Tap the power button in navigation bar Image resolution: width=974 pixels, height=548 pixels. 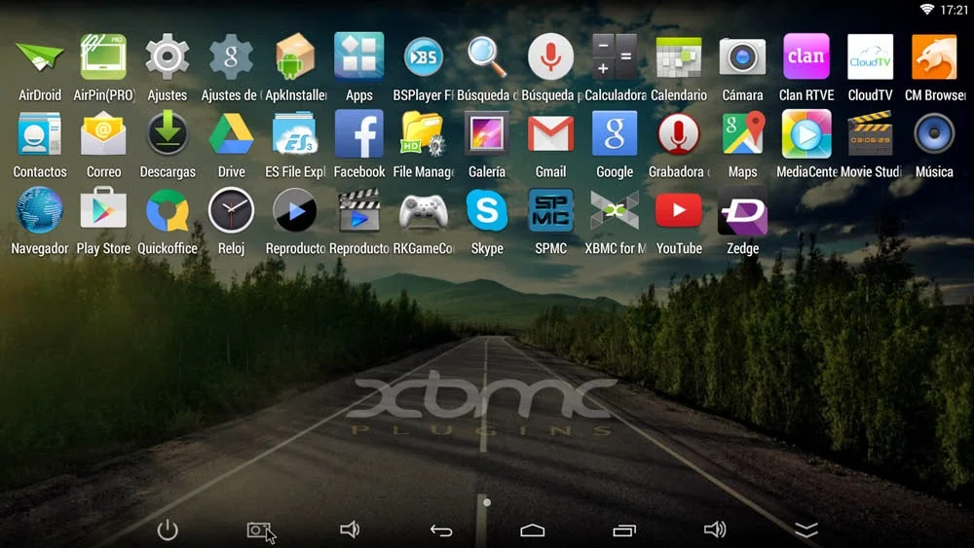point(168,530)
